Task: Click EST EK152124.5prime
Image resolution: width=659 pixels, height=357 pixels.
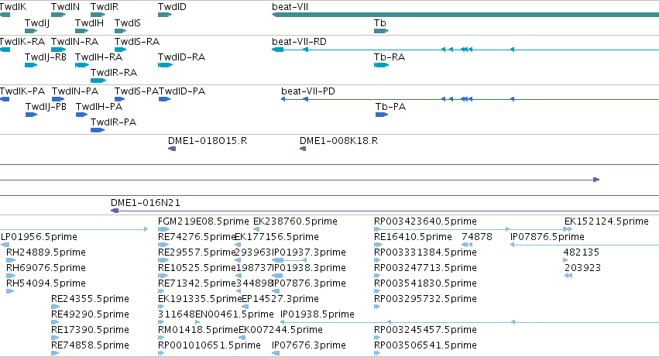Action: [x=606, y=221]
